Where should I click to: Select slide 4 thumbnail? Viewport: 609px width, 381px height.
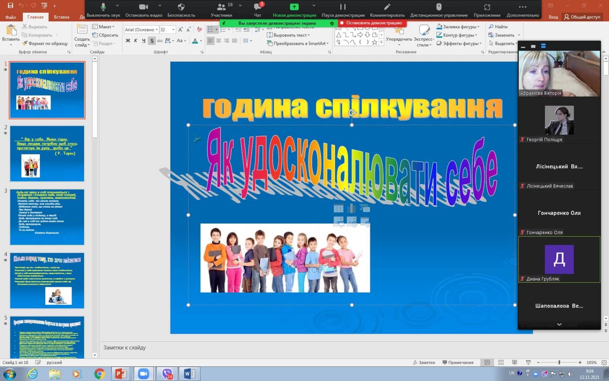[x=47, y=280]
